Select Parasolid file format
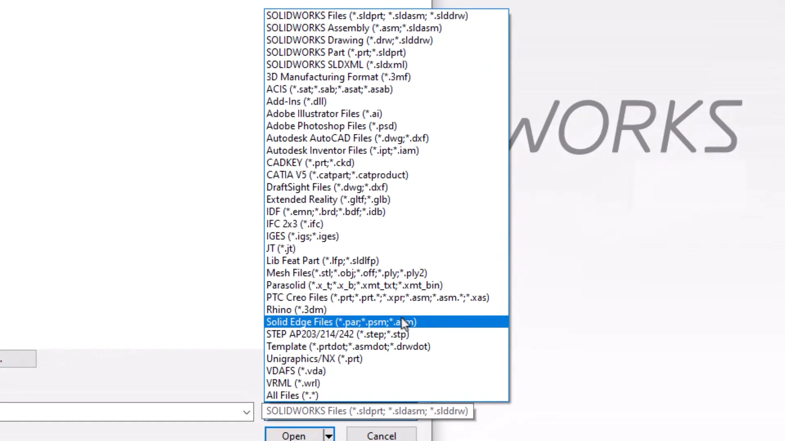Image resolution: width=785 pixels, height=441 pixels. (x=354, y=285)
